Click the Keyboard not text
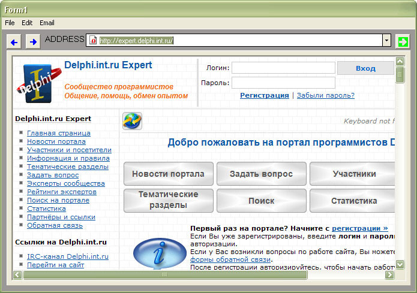The width and height of the screenshot is (417, 293). (x=369, y=121)
